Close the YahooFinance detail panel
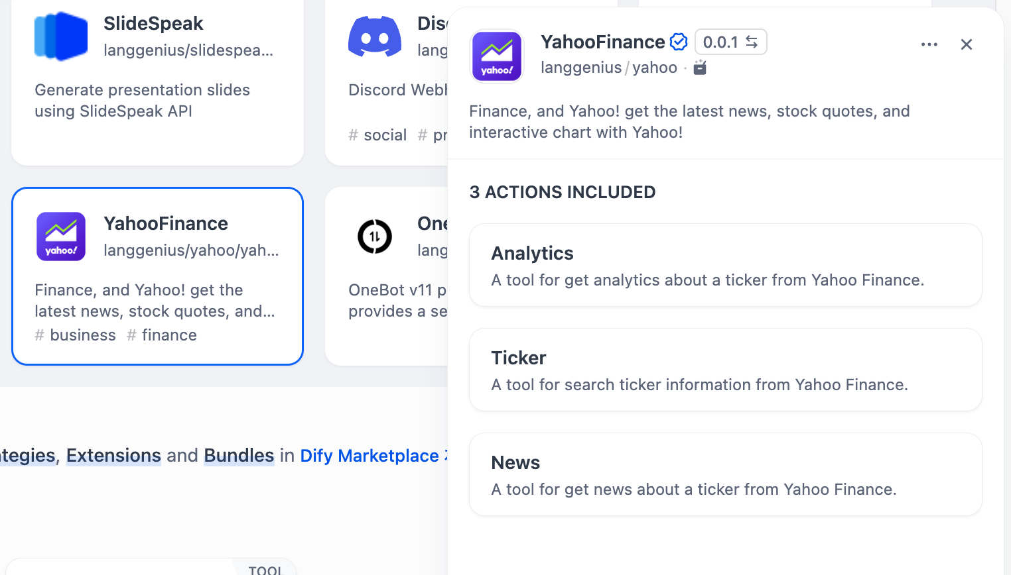This screenshot has width=1011, height=575. (x=966, y=44)
